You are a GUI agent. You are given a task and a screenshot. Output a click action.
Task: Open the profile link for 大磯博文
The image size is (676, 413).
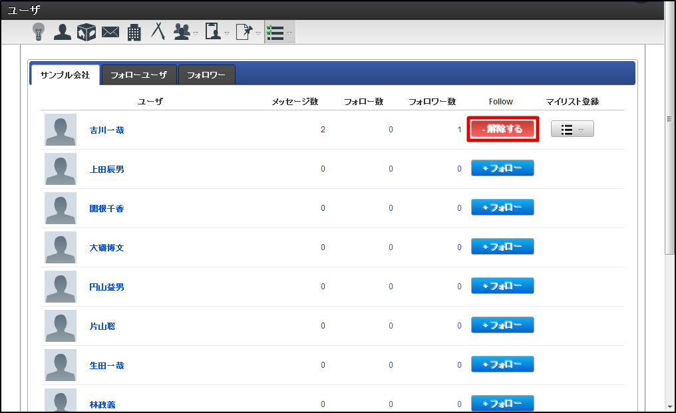pyautogui.click(x=106, y=247)
